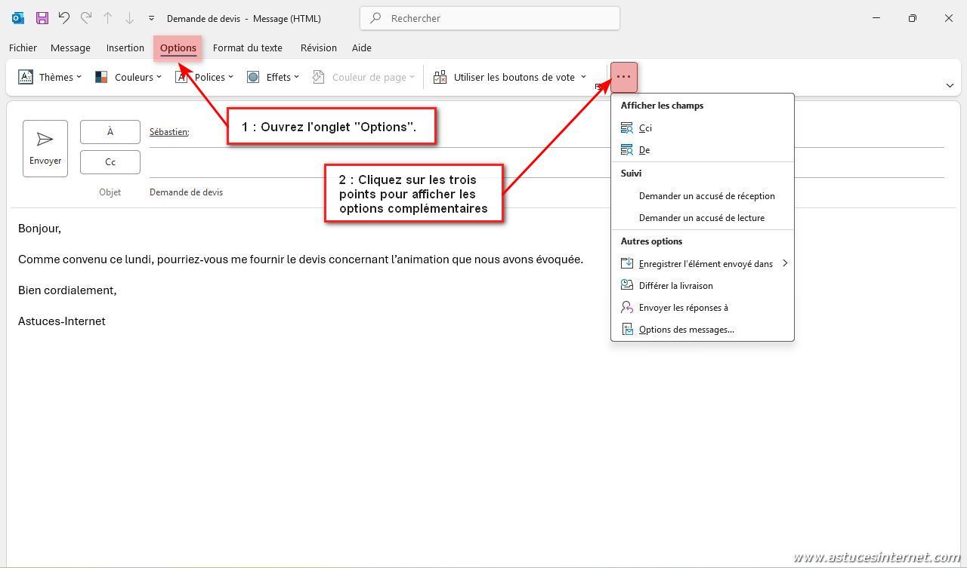Open the Format du texte tab

(x=247, y=48)
